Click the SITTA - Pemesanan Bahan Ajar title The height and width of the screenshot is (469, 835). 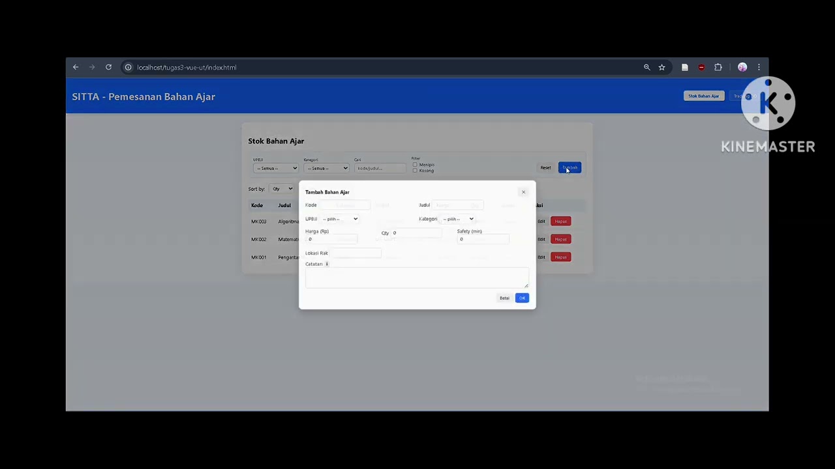click(144, 96)
